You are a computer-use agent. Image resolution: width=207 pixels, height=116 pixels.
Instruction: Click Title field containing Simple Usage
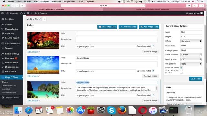pyautogui.click(x=117, y=58)
